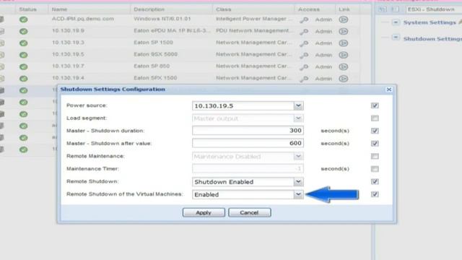462x260 pixels.
Task: Click the Master Shutdown after value field
Action: coord(248,143)
